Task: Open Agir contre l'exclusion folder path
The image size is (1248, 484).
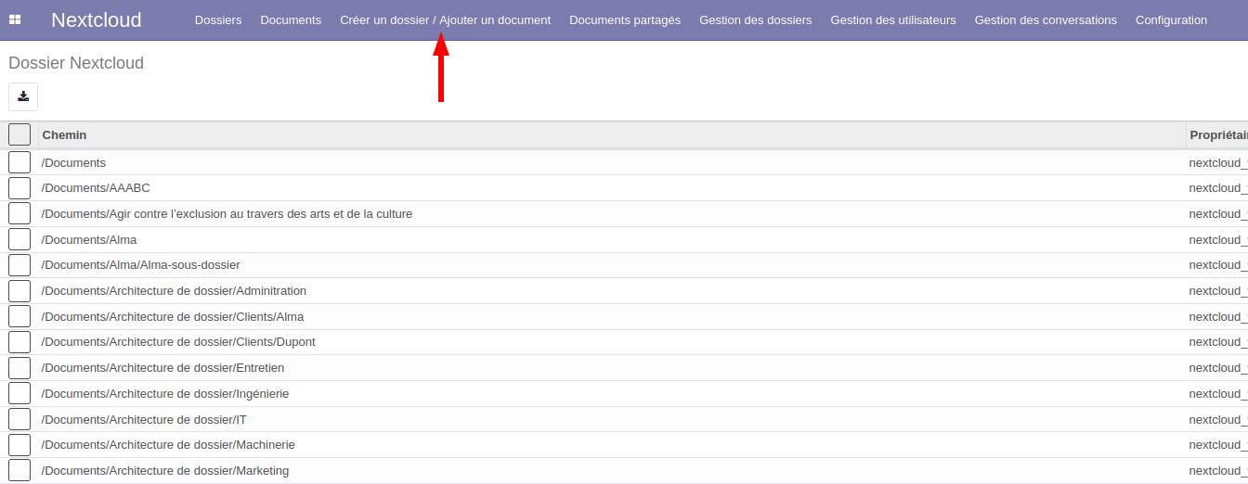Action: pyautogui.click(x=227, y=213)
